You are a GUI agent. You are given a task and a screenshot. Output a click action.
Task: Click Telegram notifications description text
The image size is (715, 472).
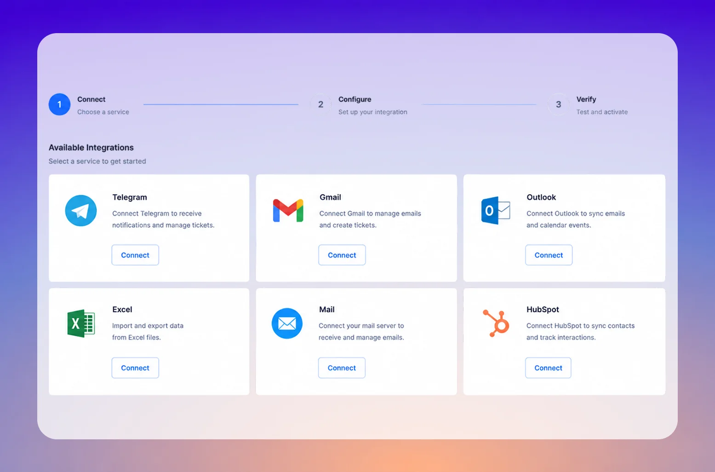pyautogui.click(x=163, y=219)
